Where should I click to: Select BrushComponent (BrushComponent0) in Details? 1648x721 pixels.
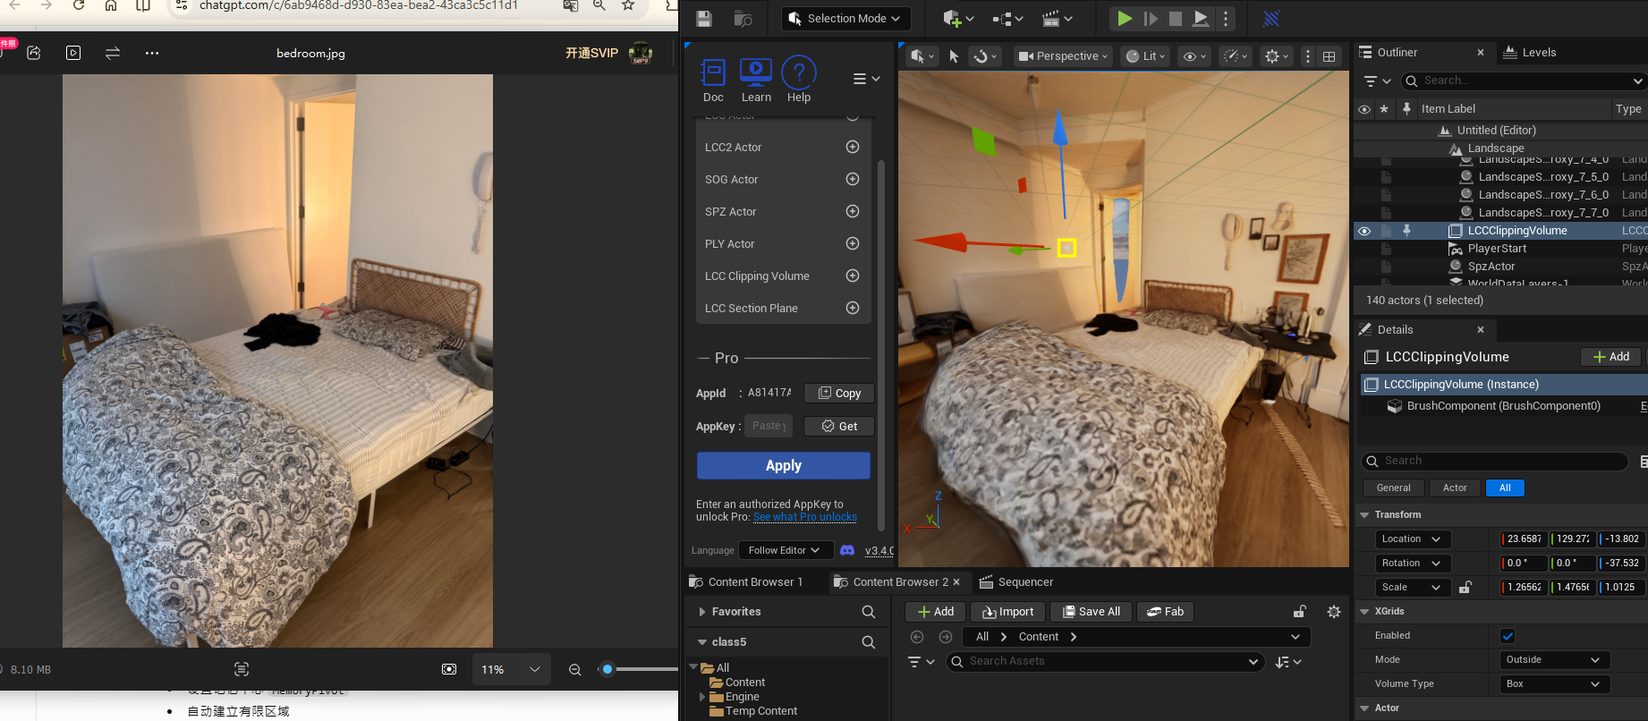point(1503,406)
